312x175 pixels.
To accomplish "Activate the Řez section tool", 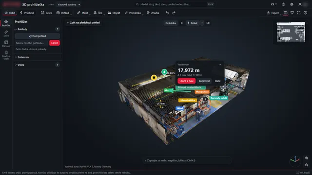I will click(97, 13).
